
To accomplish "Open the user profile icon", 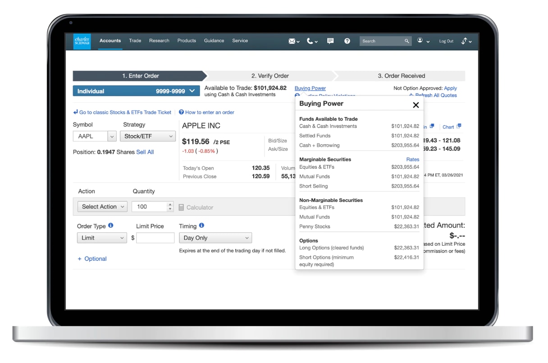I will click(x=420, y=41).
